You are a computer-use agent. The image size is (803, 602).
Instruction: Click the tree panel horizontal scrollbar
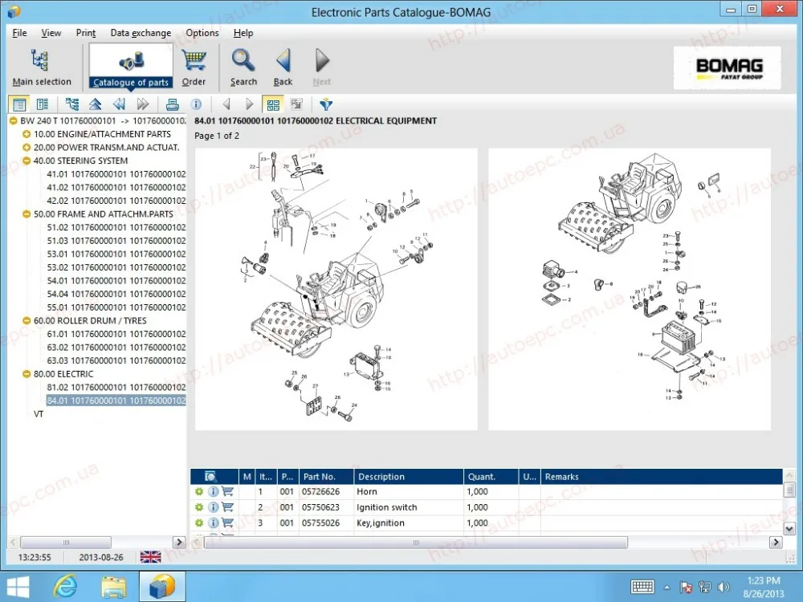point(66,542)
